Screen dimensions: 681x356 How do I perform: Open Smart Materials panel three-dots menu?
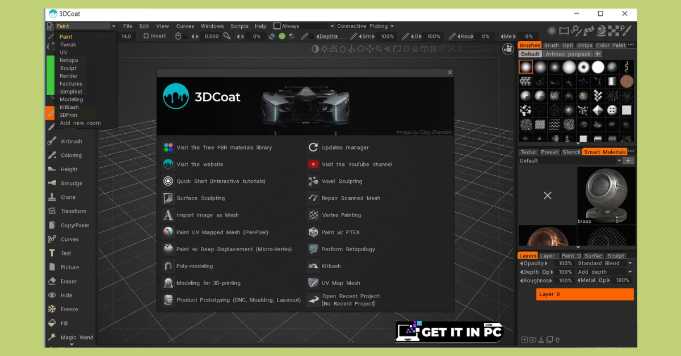pyautogui.click(x=631, y=151)
